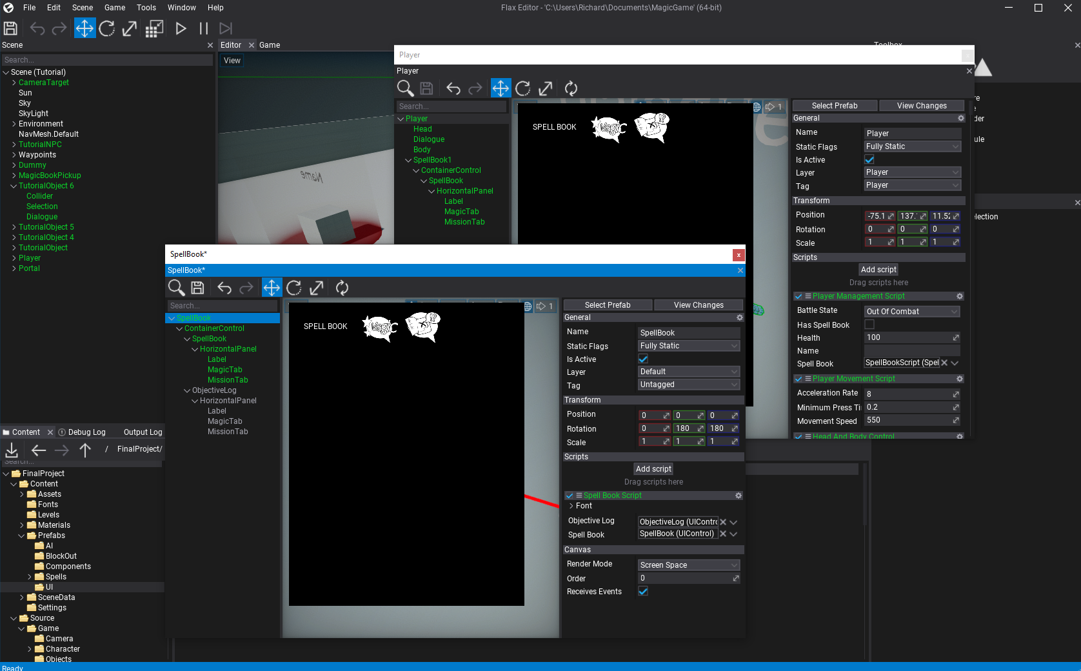Viewport: 1081px width, 671px height.
Task: Click the search magnifier in the Player prefab window
Action: click(x=405, y=88)
